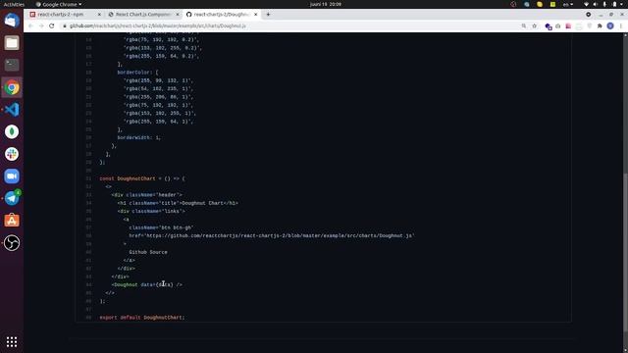Open Visual Studio Code from dock
The height and width of the screenshot is (353, 628).
[x=12, y=109]
